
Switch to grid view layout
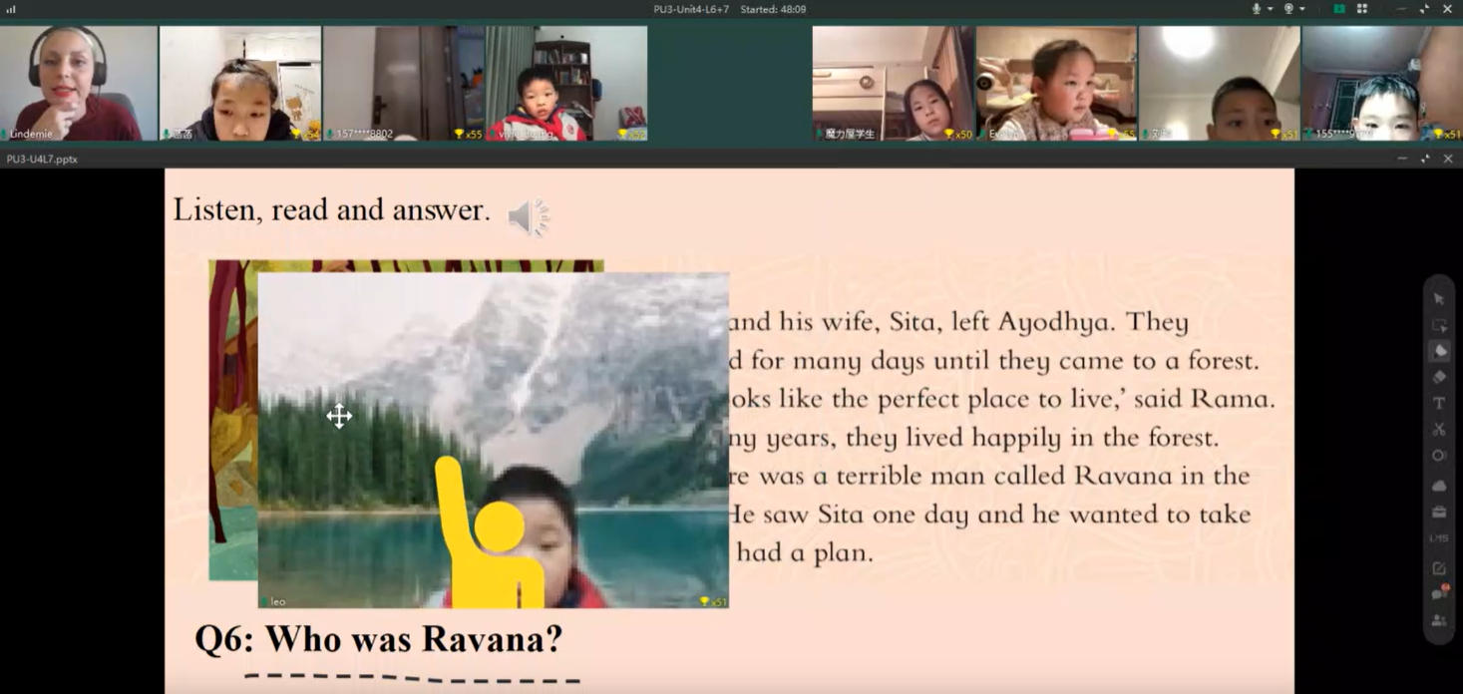[x=1361, y=9]
